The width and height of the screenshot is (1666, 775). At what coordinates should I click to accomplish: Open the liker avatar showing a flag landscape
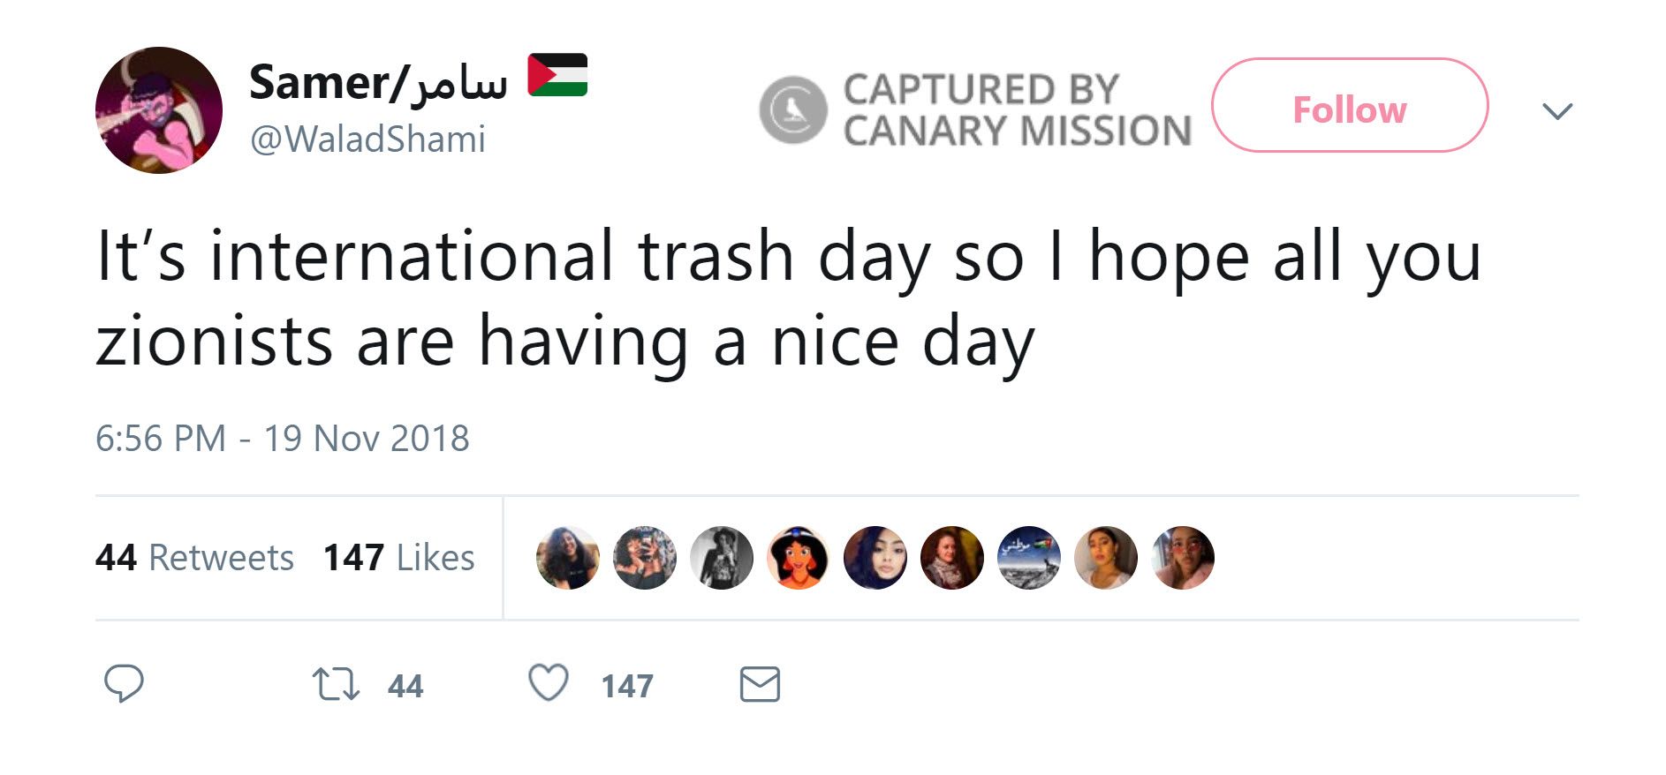tap(1029, 558)
